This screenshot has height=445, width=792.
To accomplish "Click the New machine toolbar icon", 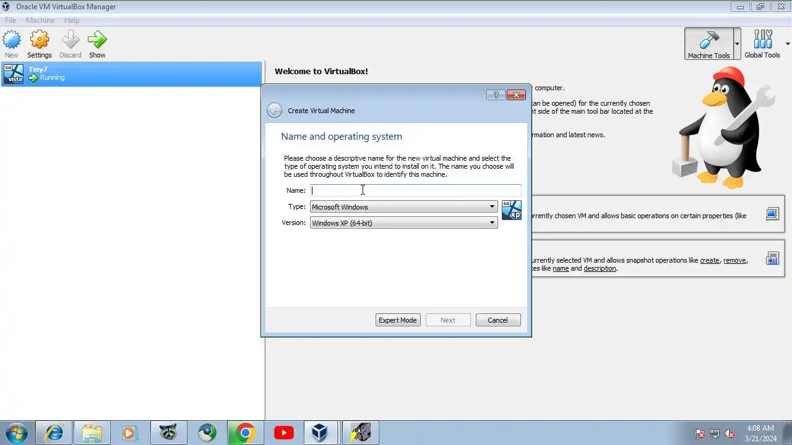I will pos(11,44).
